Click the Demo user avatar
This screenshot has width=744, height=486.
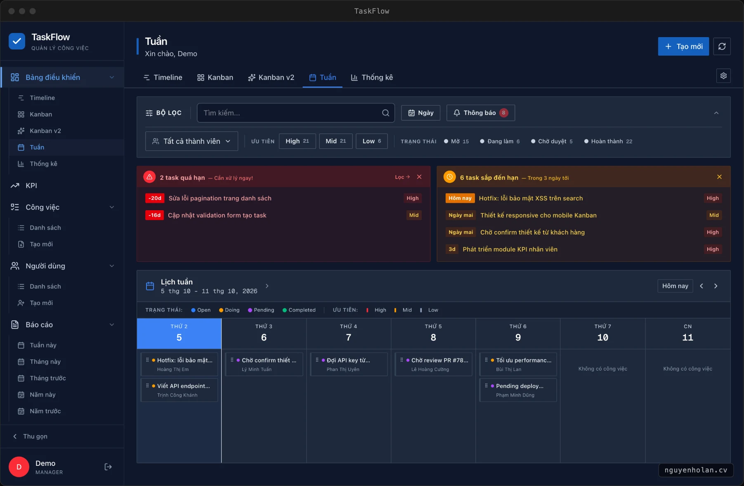point(19,467)
